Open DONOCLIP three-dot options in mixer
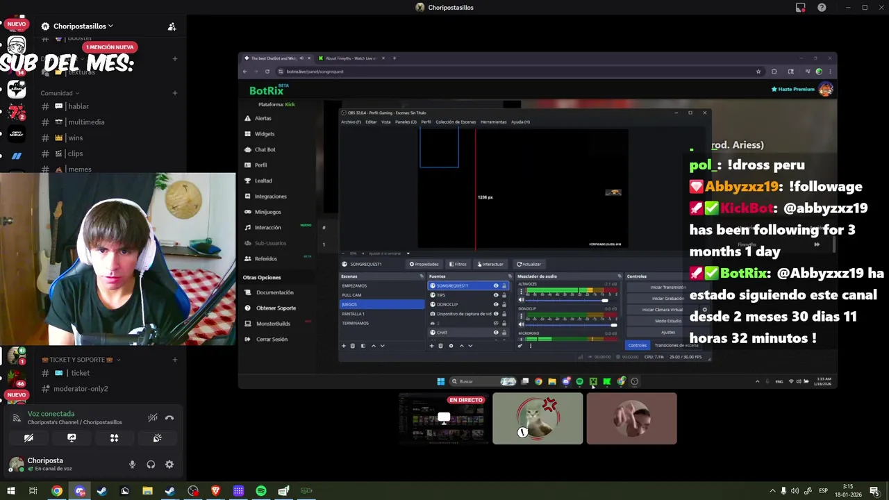This screenshot has width=889, height=500. click(x=522, y=316)
